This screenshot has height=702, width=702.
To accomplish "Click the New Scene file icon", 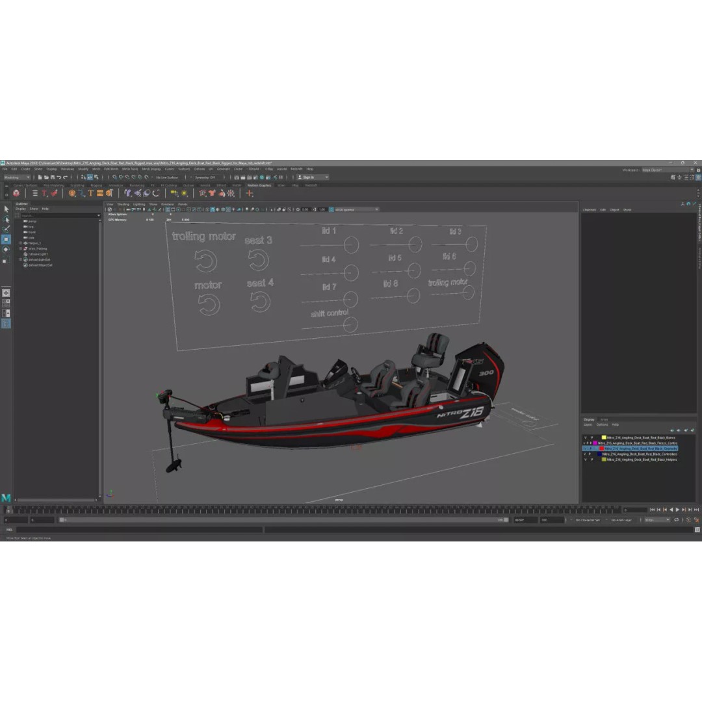I will [40, 177].
